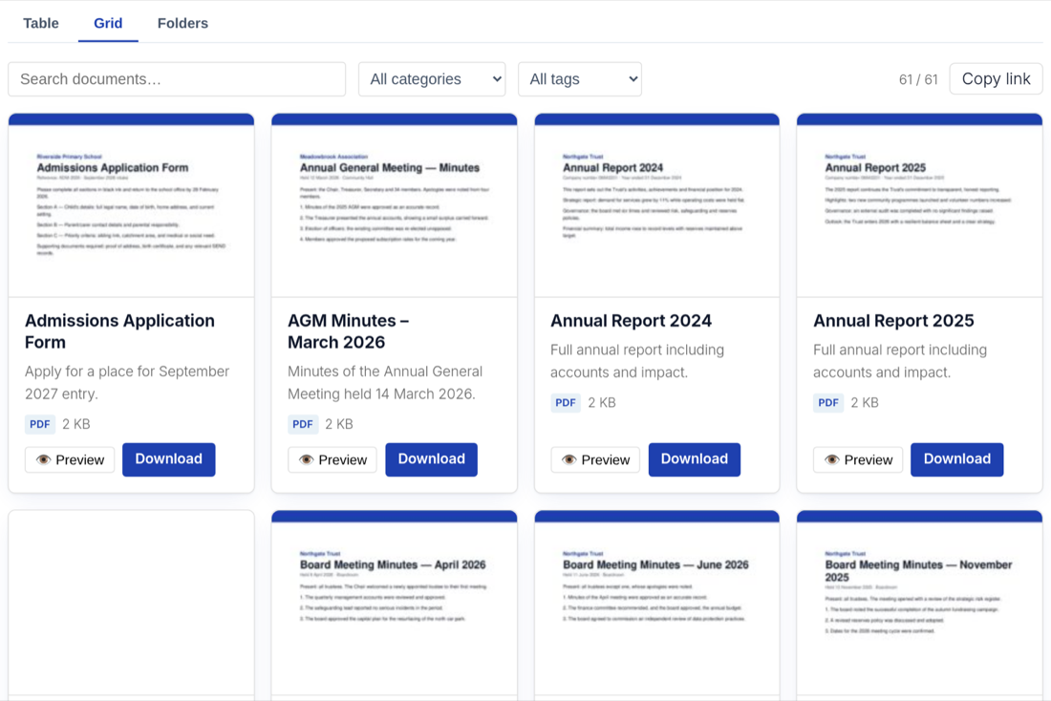Open the Annual Report 2024 thumbnail
Image resolution: width=1051 pixels, height=701 pixels.
tap(657, 205)
